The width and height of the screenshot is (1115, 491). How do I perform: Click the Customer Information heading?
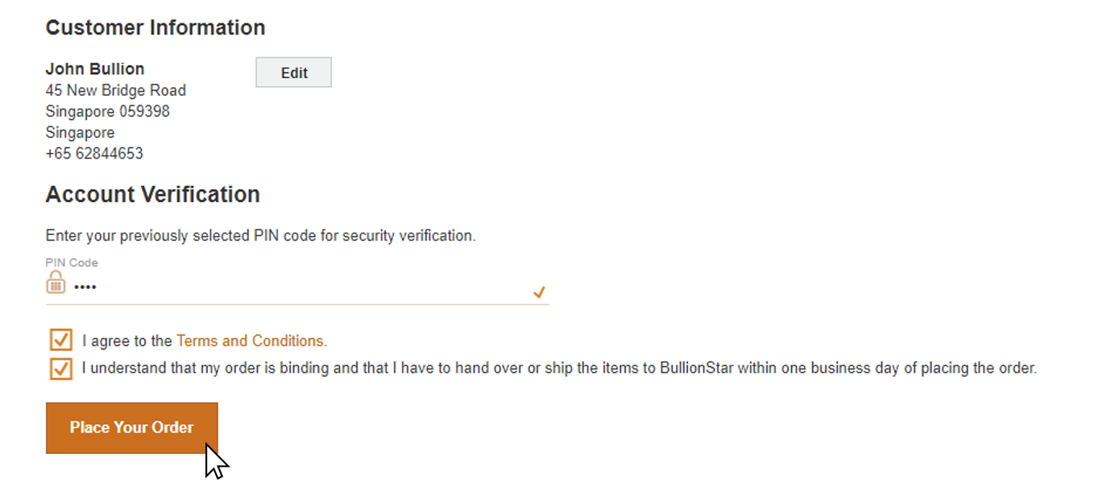coord(155,27)
